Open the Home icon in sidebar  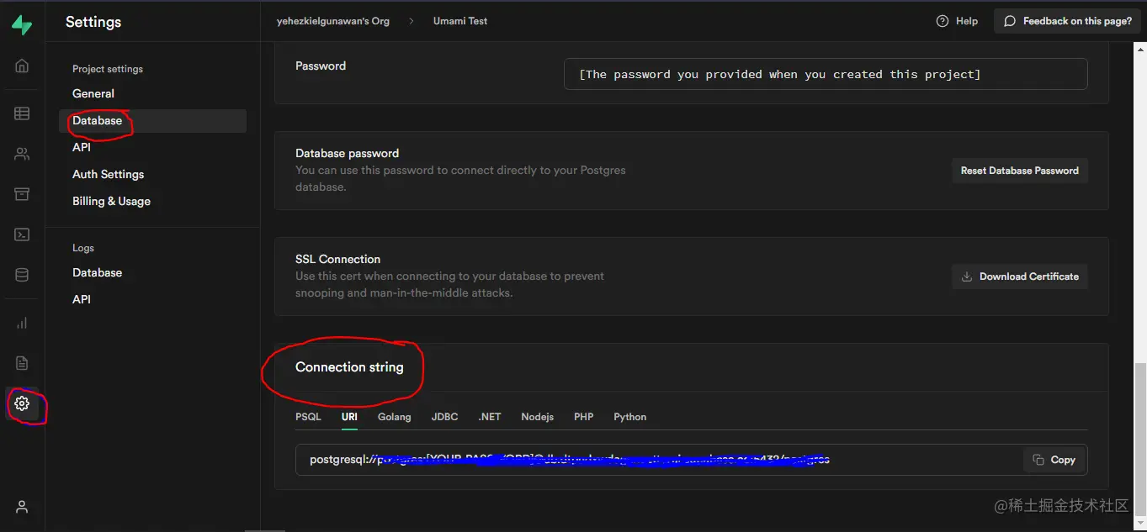click(22, 66)
